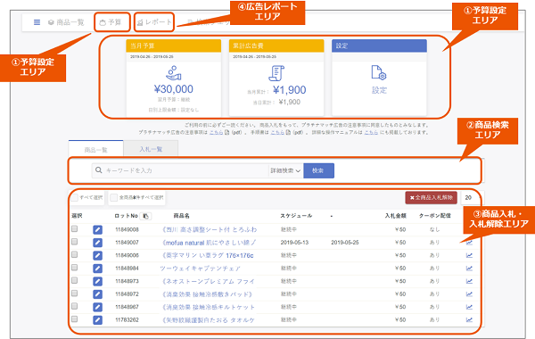Open product link starting 《ネオストーンプレミアム

tap(209, 282)
